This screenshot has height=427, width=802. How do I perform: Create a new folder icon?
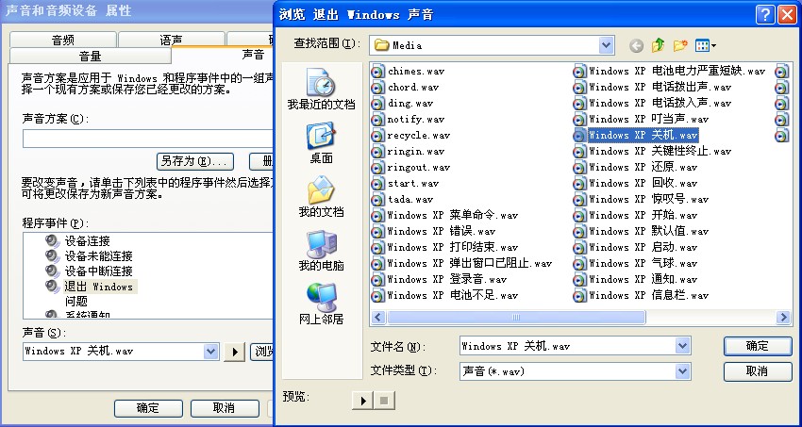point(679,46)
